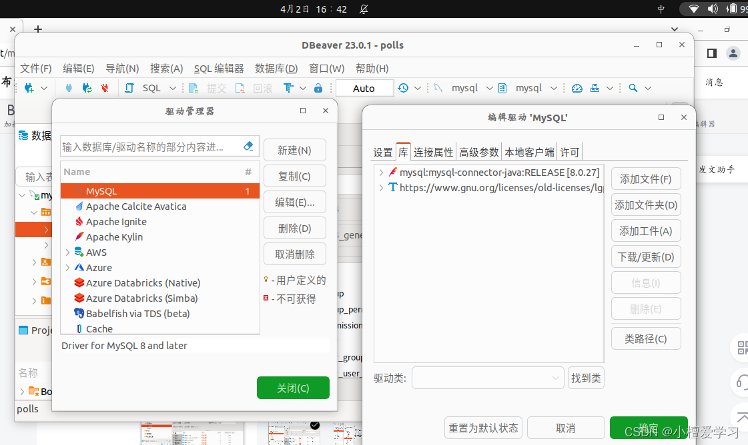The image size is (748, 445).
Task: Click the red disconnect icon in toolbar
Action: [x=105, y=88]
